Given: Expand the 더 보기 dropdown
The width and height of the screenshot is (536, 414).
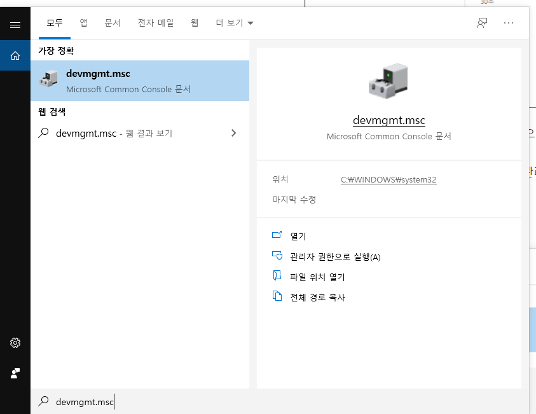Looking at the screenshot, I should pyautogui.click(x=235, y=23).
